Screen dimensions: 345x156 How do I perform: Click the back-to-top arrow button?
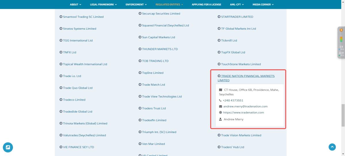point(332,147)
